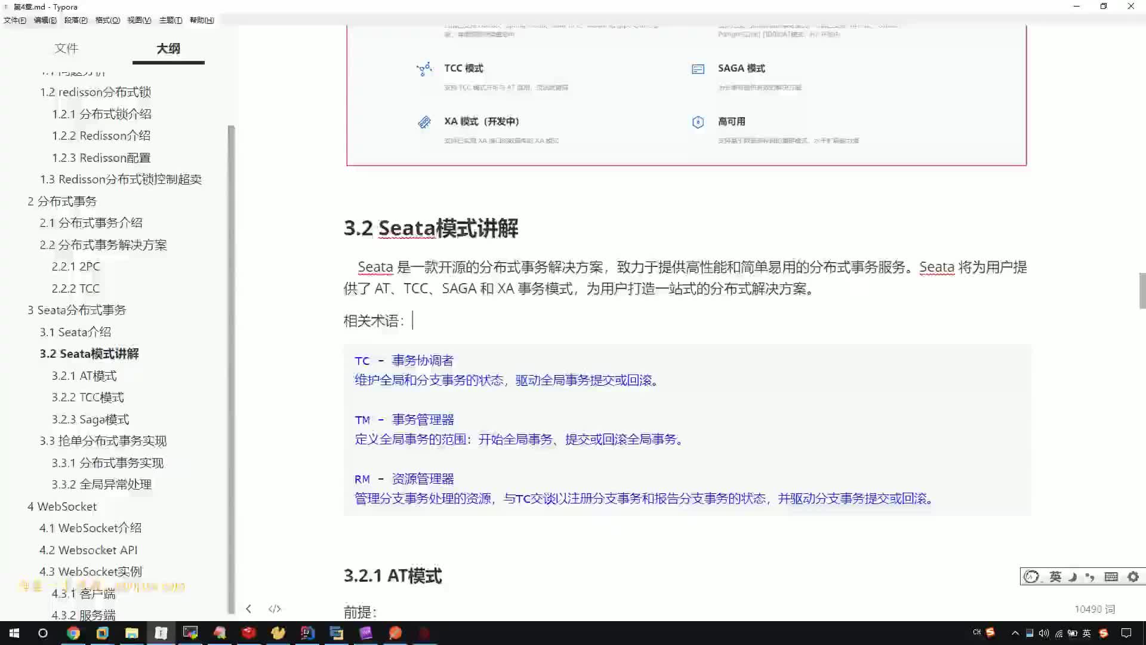
Task: Open the volume control in system tray
Action: coord(1044,633)
